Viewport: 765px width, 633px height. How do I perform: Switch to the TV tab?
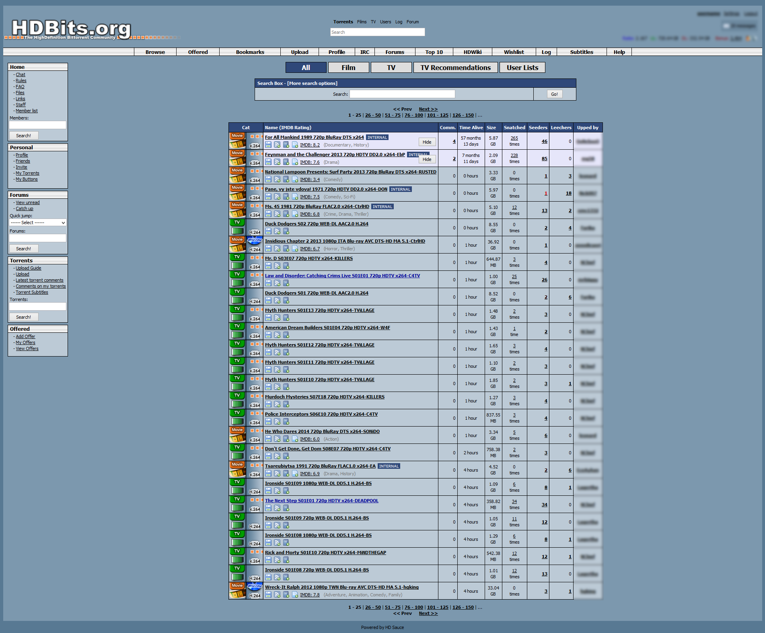pyautogui.click(x=391, y=68)
